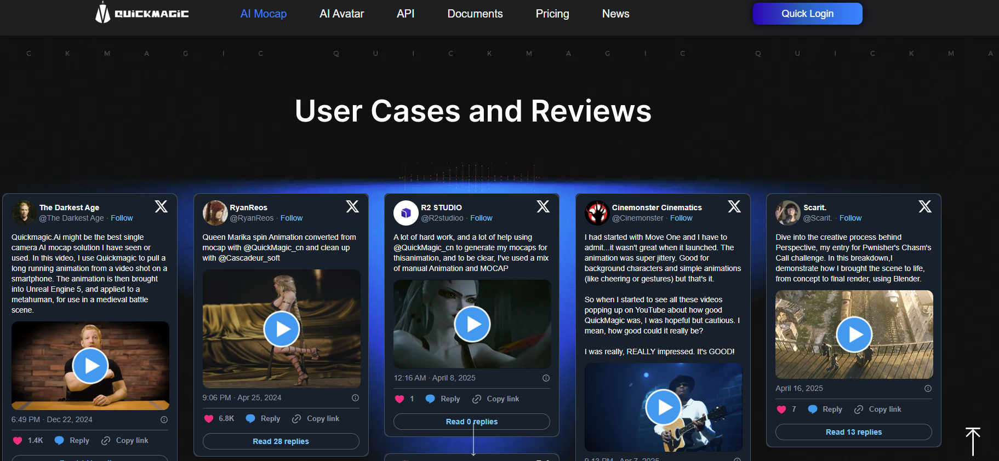The width and height of the screenshot is (999, 461).
Task: Reply to The Darkest Age post
Action: tap(72, 441)
